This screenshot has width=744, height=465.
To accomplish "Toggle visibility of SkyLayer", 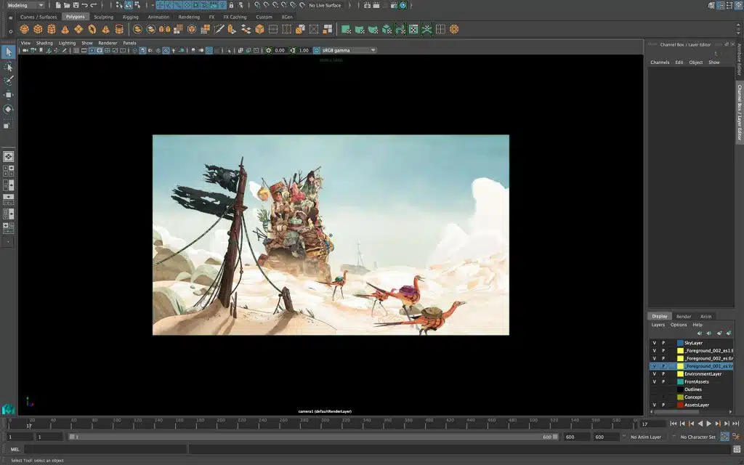I will click(x=654, y=343).
